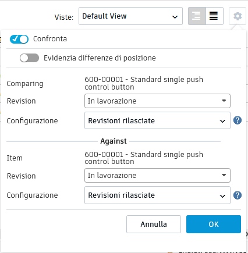This screenshot has width=248, height=253.
Task: Switch to flat list view icon
Action: (x=214, y=16)
